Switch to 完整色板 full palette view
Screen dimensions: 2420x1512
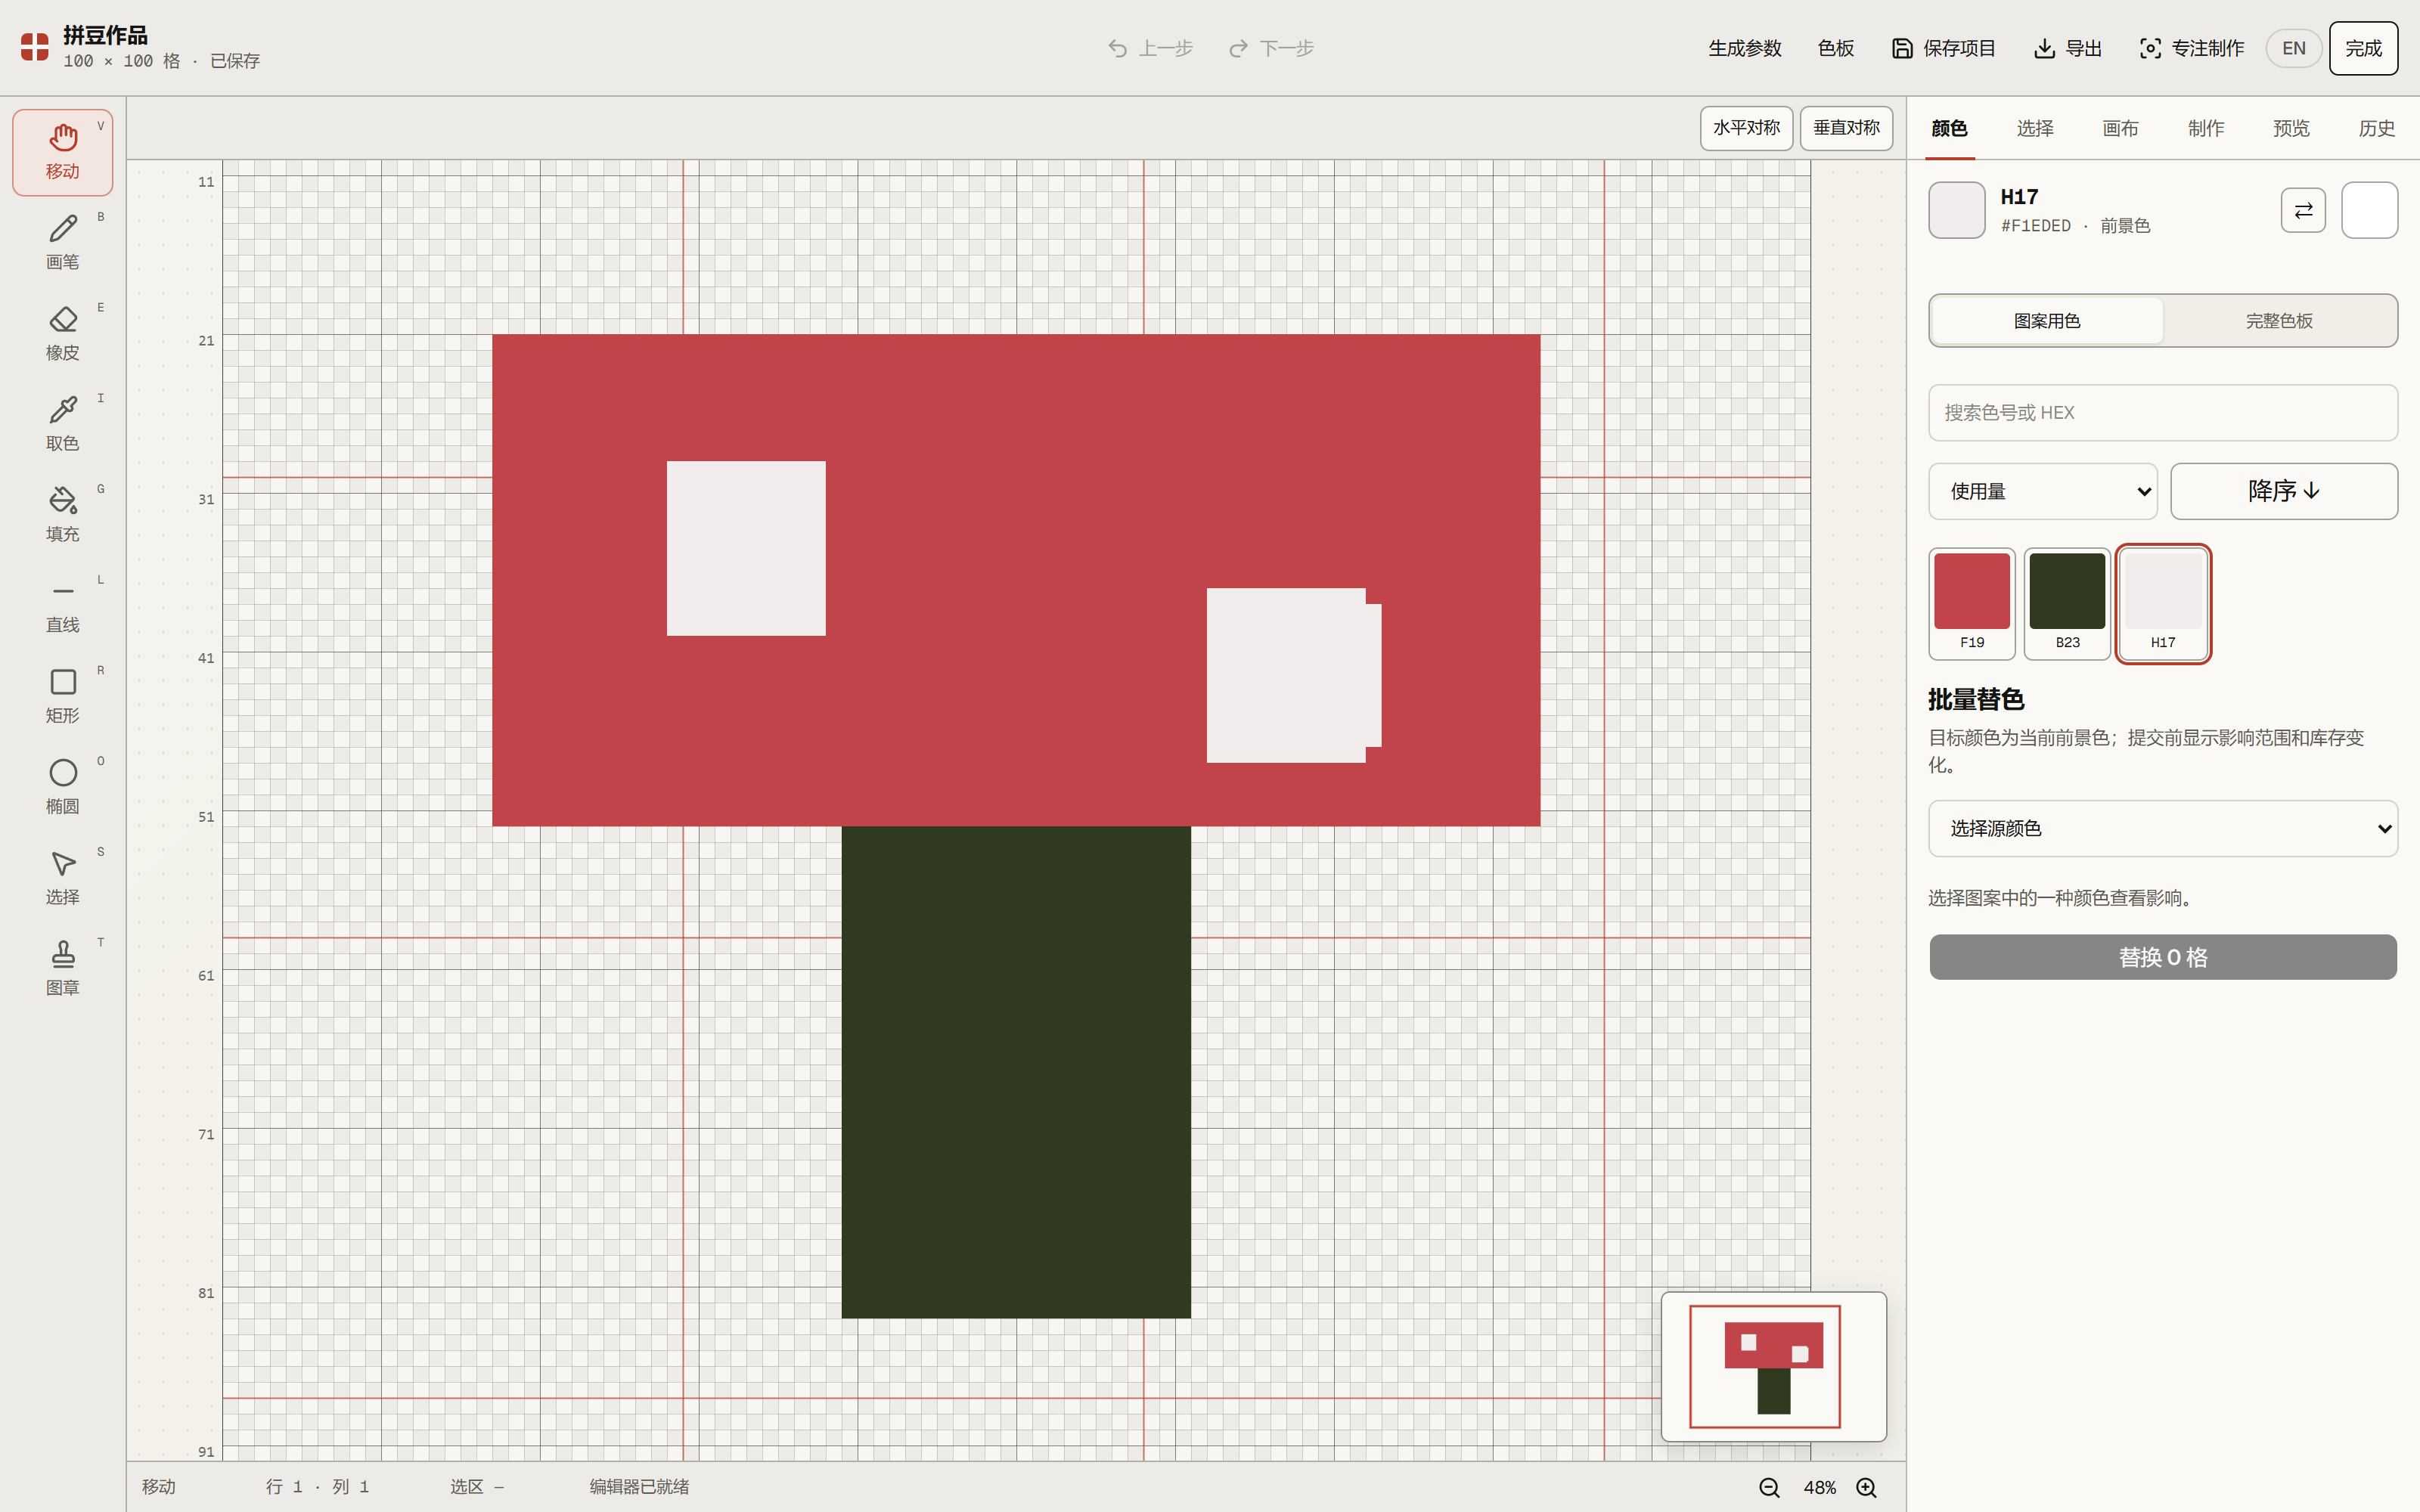[x=2279, y=321]
